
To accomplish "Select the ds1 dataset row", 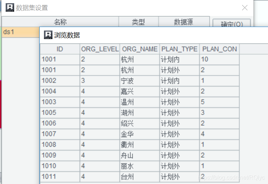I will [x=21, y=32].
